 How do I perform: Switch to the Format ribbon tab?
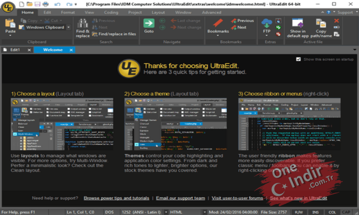coord(68,13)
